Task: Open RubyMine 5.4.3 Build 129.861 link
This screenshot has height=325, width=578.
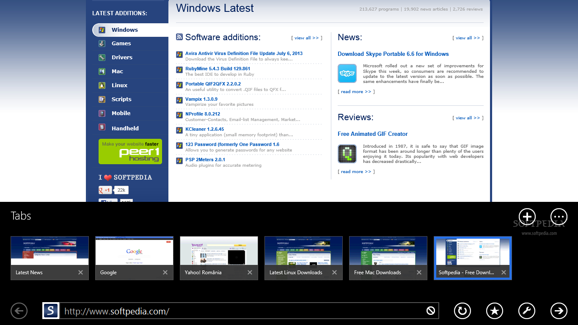Action: pos(217,69)
